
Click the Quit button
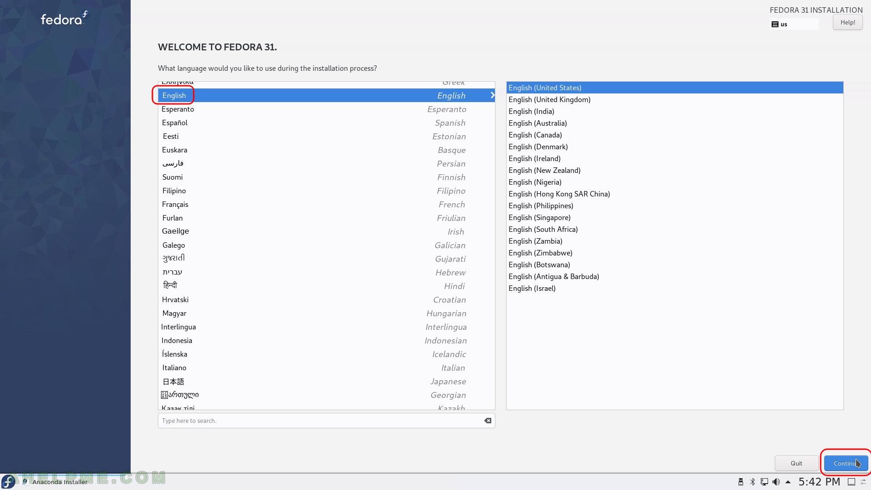[x=797, y=463]
